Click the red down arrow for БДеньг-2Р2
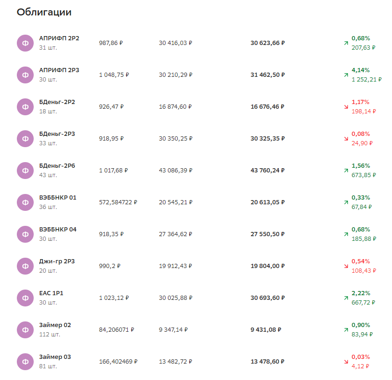The width and height of the screenshot is (392, 380). pos(346,107)
